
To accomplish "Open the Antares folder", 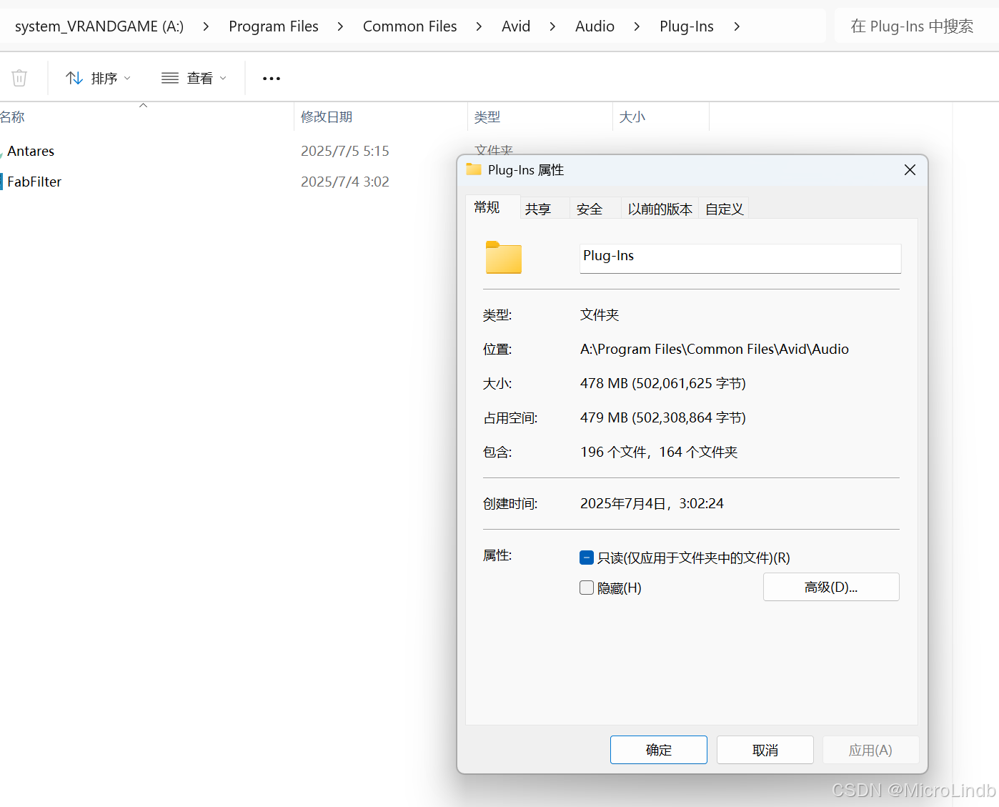I will (31, 151).
